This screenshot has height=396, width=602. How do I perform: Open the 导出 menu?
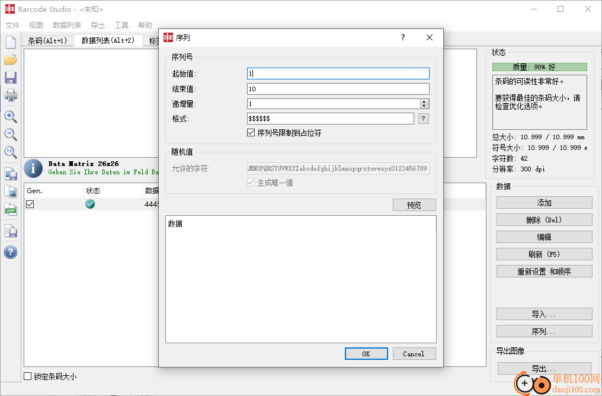98,25
